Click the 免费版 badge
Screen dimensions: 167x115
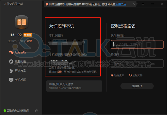pos(28,35)
